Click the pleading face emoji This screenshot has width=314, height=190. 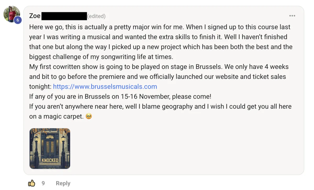point(89,116)
